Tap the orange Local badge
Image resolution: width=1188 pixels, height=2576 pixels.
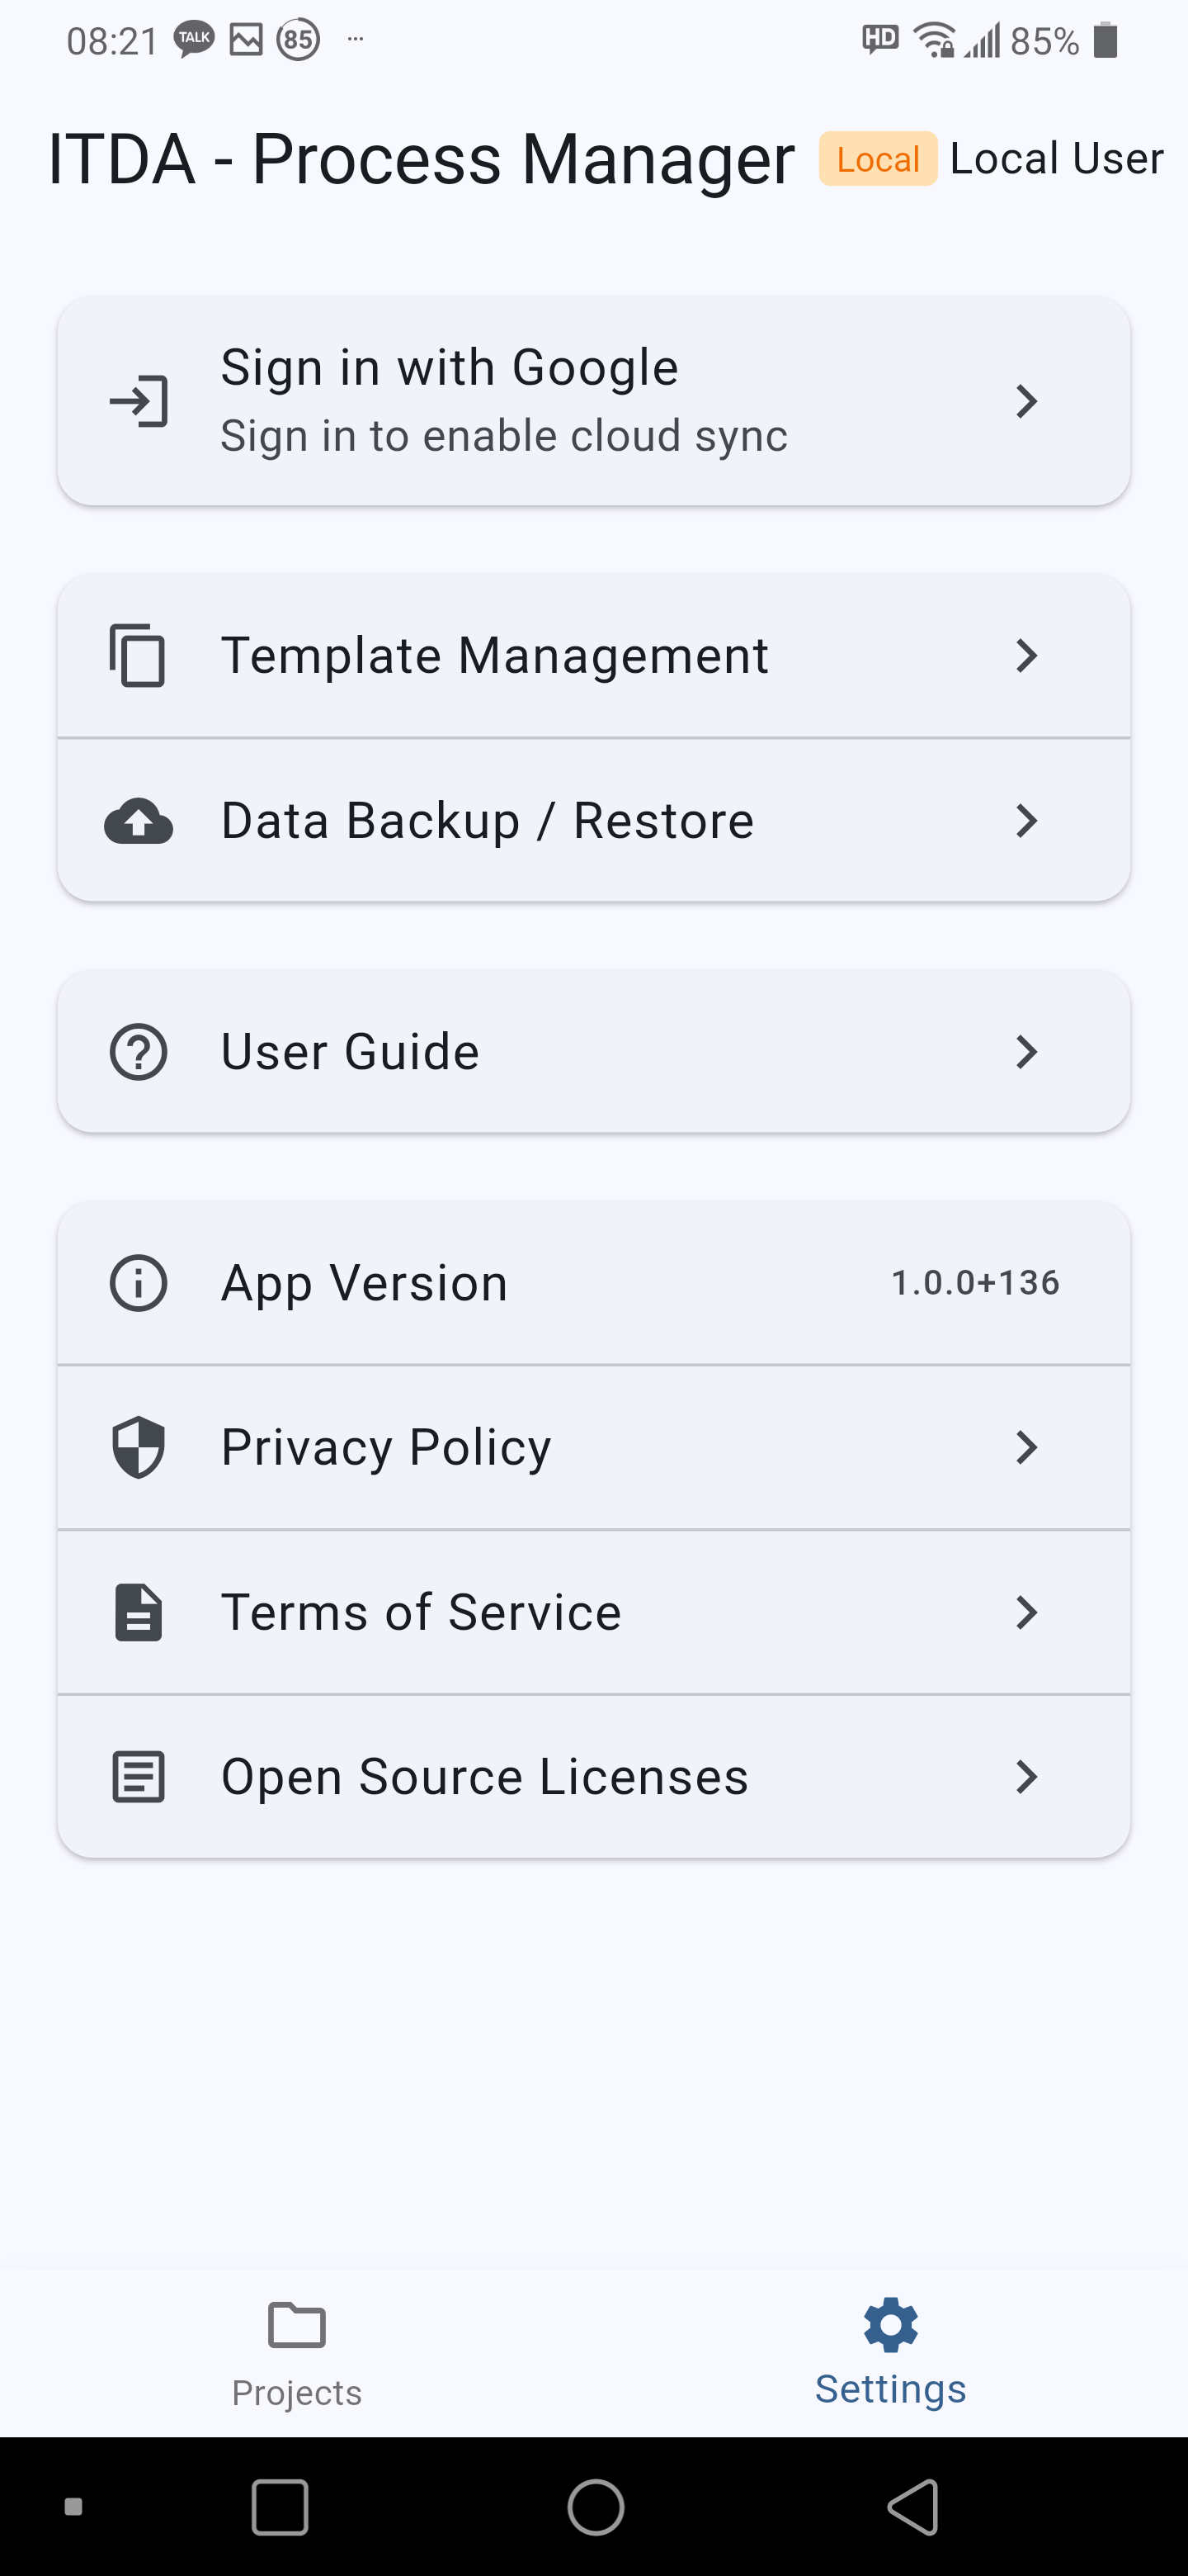click(x=877, y=159)
